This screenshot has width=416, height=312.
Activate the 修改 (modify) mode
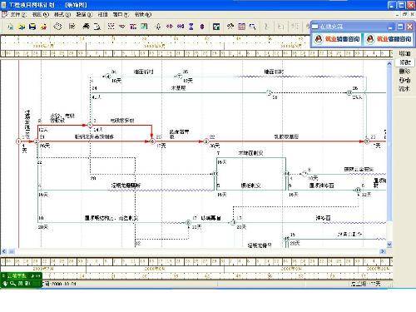pyautogui.click(x=405, y=62)
